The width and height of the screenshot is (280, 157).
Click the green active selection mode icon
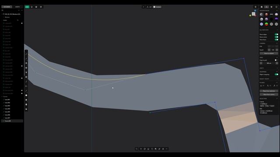[27, 7]
